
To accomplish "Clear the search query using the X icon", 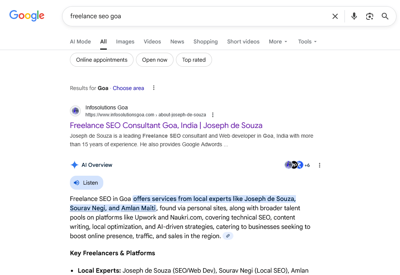I will tap(335, 16).
